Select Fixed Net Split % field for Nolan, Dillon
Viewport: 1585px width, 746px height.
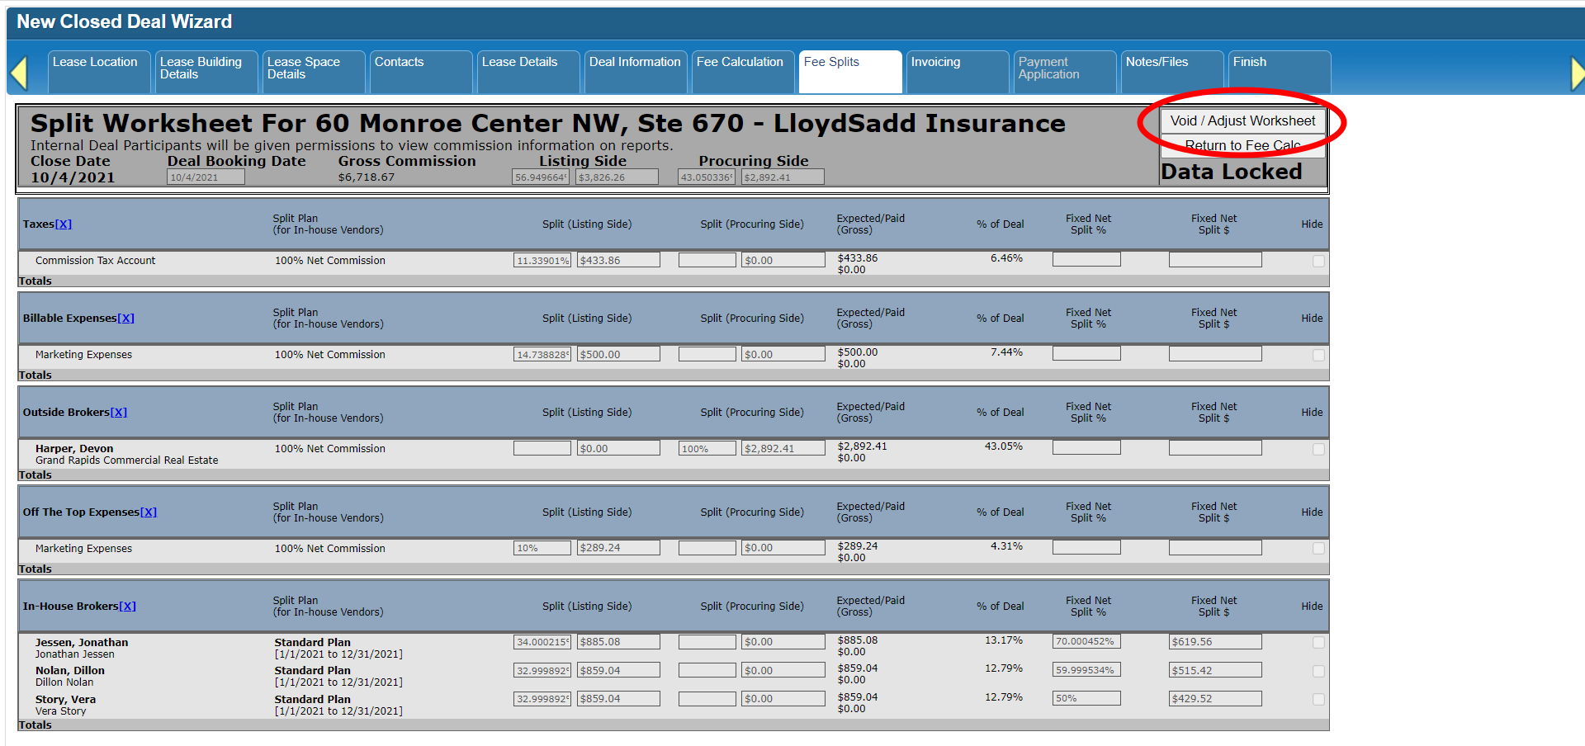pos(1086,671)
